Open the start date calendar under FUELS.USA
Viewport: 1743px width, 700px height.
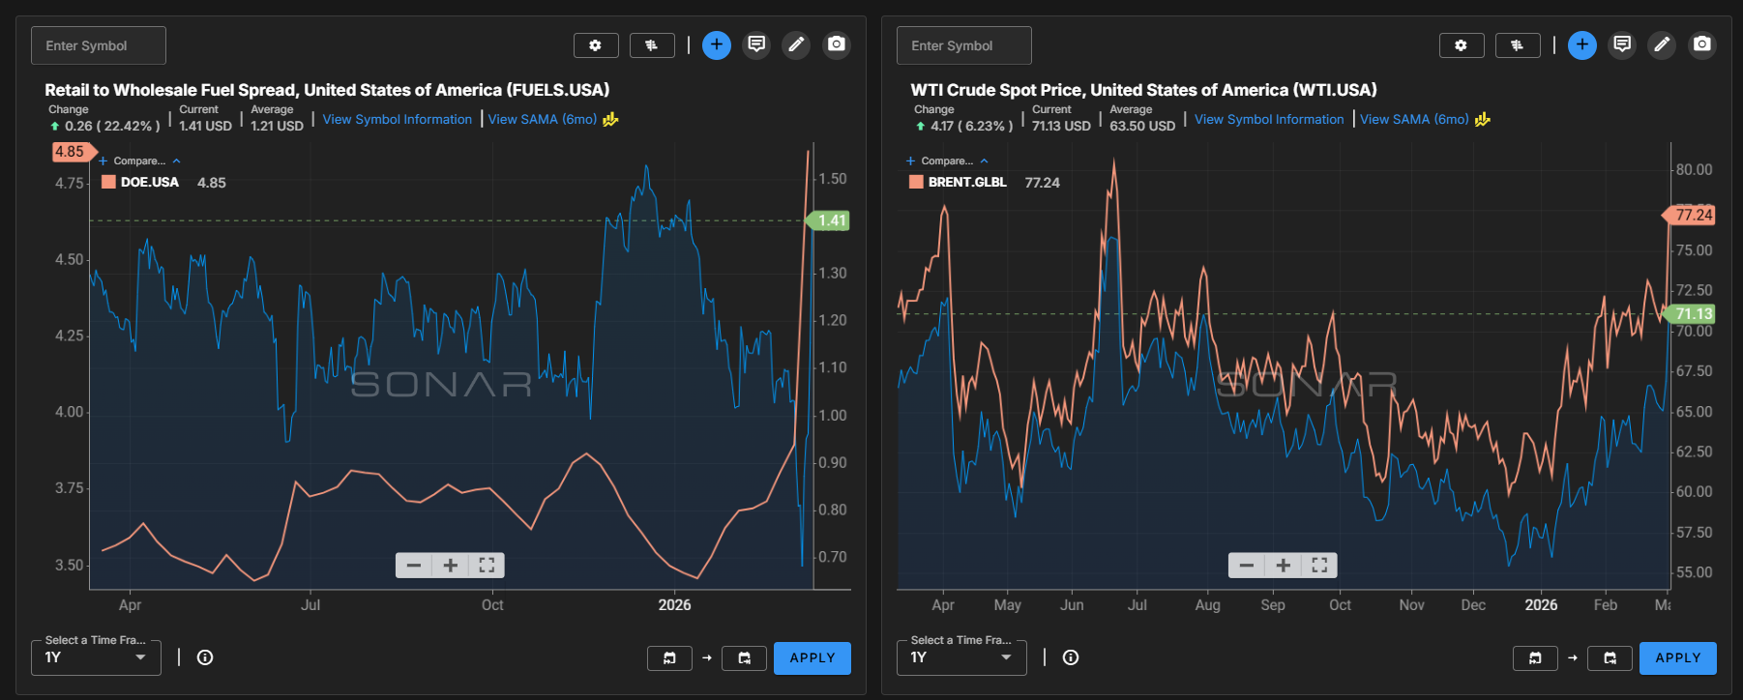(669, 658)
